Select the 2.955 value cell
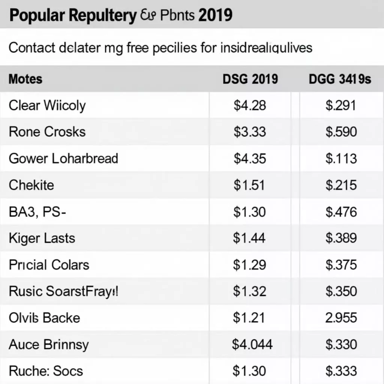 (341, 318)
